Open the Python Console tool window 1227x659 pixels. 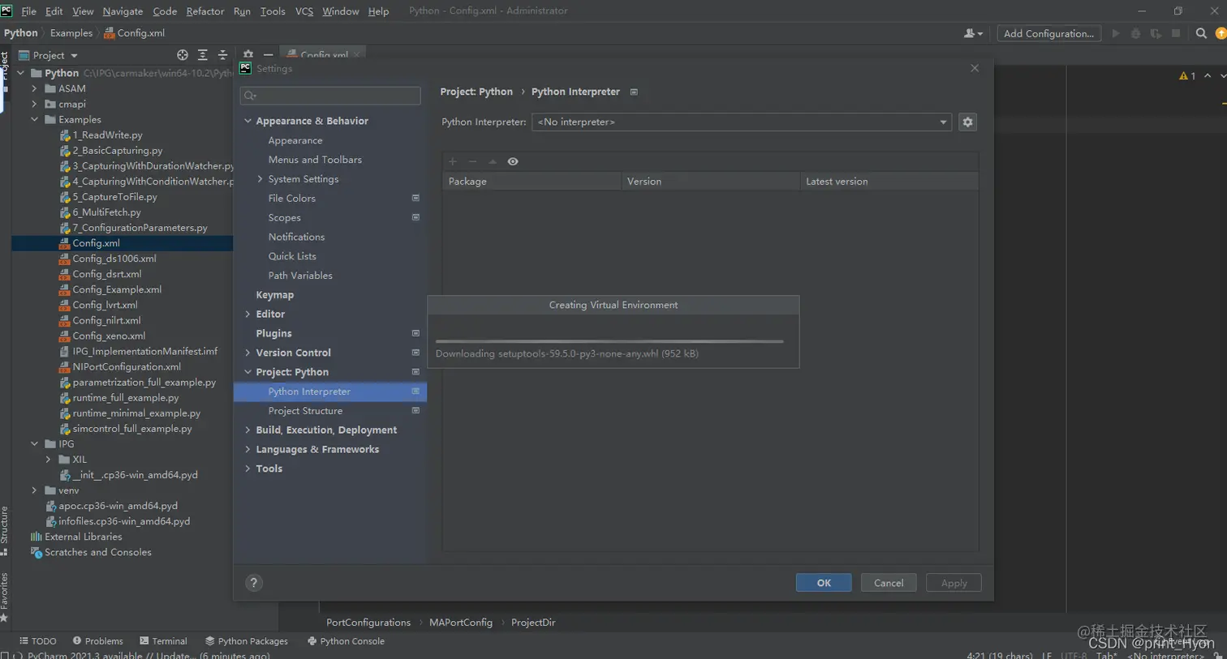click(346, 641)
